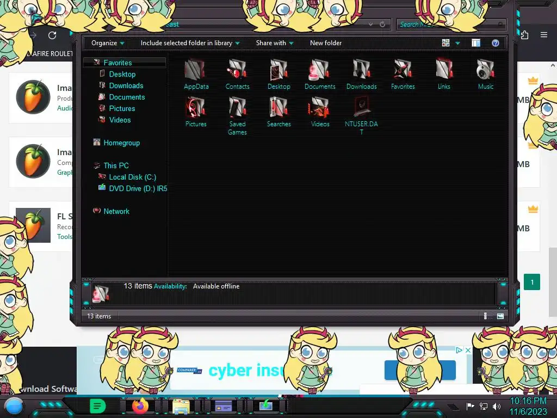Open the Organize menu
Image resolution: width=557 pixels, height=418 pixels.
[x=108, y=43]
